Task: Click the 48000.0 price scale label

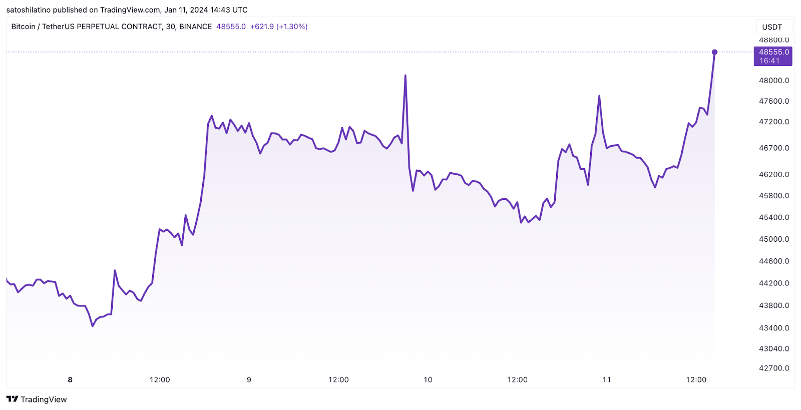Action: click(x=774, y=80)
